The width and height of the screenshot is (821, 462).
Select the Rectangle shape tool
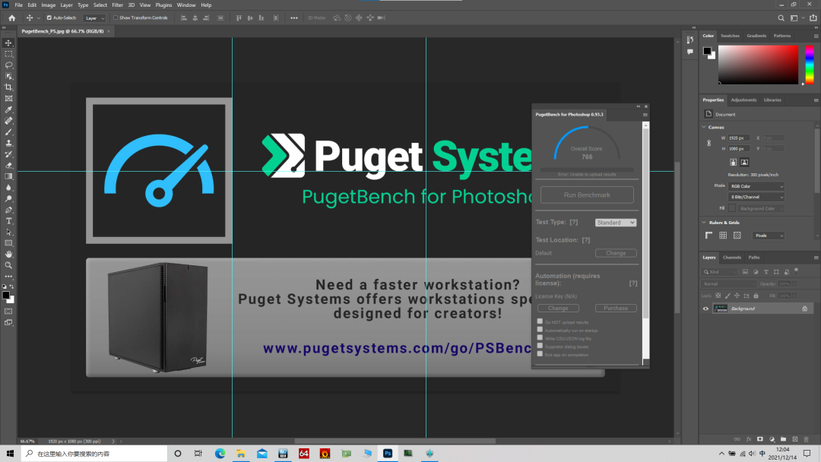coord(9,242)
